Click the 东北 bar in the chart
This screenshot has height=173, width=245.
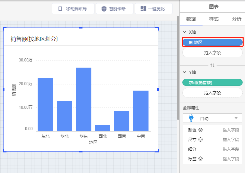click(45, 105)
